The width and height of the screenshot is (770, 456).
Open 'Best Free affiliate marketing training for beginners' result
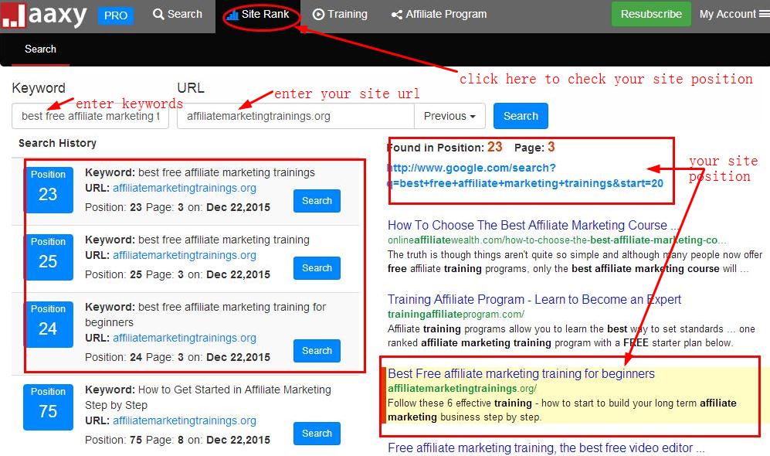(x=521, y=373)
